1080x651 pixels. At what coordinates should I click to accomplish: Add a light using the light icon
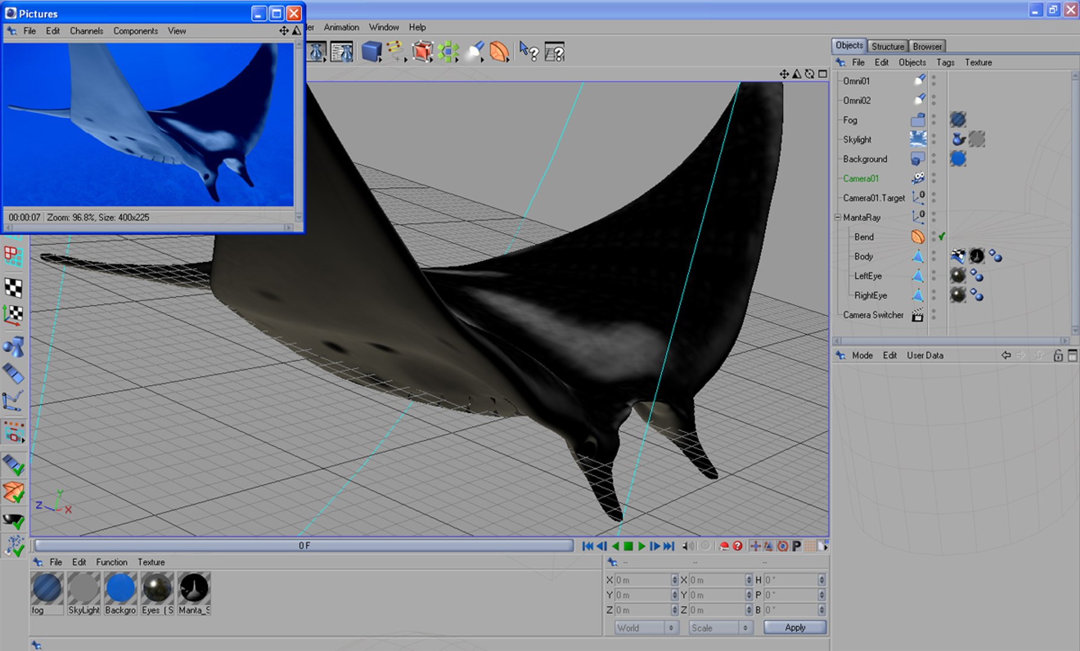(475, 52)
